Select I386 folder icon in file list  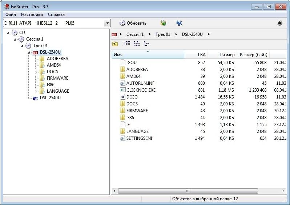point(122,118)
